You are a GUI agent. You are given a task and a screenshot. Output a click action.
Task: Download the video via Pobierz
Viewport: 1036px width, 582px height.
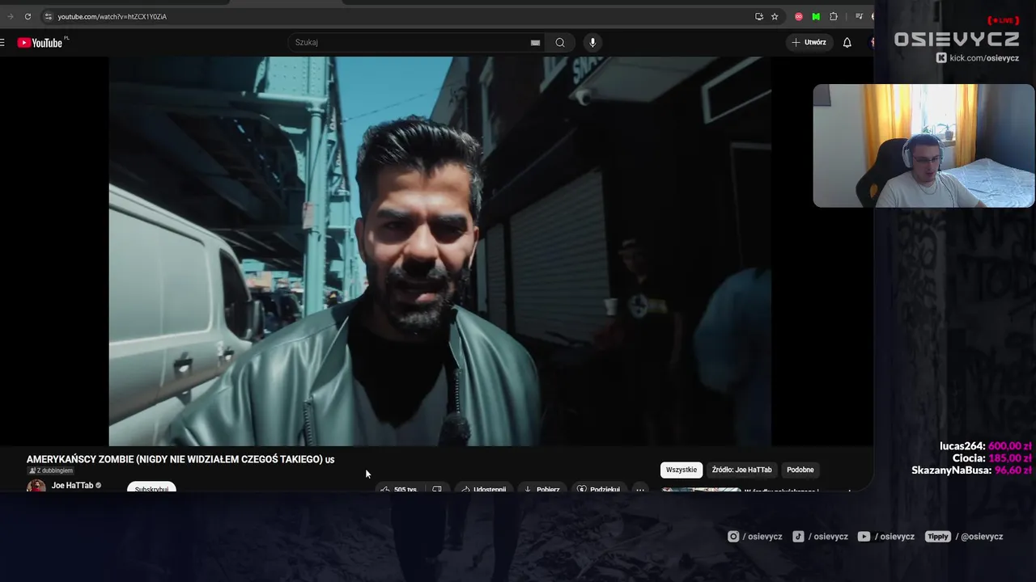tap(542, 488)
